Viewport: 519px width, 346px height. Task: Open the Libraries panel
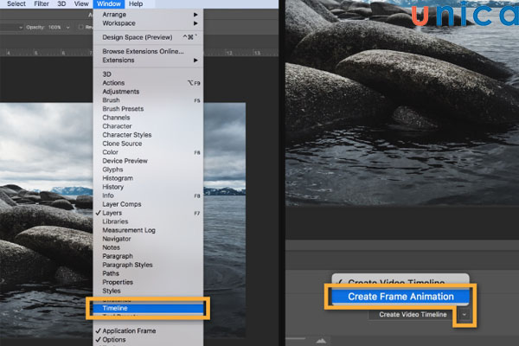(x=148, y=221)
